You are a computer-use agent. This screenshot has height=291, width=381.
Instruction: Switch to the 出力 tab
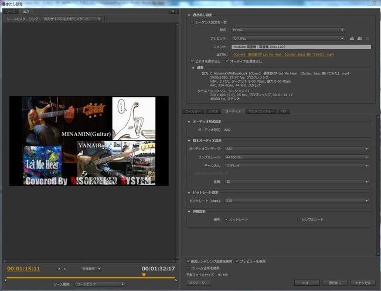[26, 12]
